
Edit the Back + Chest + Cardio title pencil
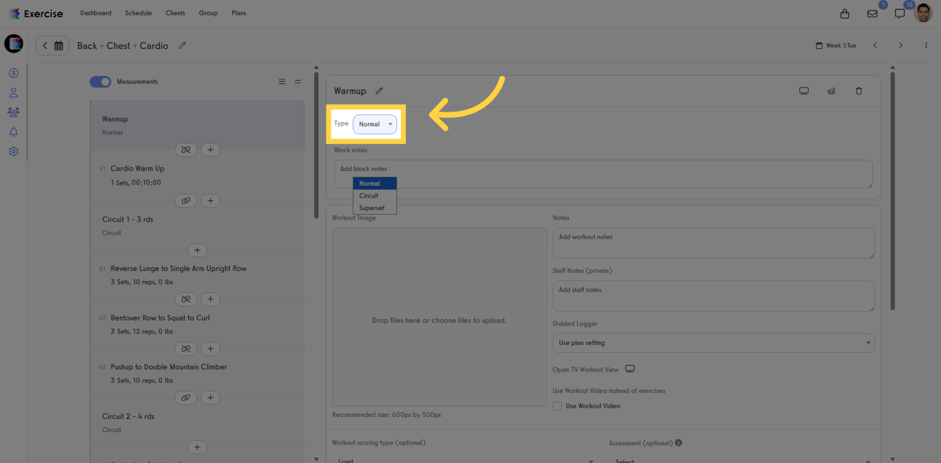(182, 45)
